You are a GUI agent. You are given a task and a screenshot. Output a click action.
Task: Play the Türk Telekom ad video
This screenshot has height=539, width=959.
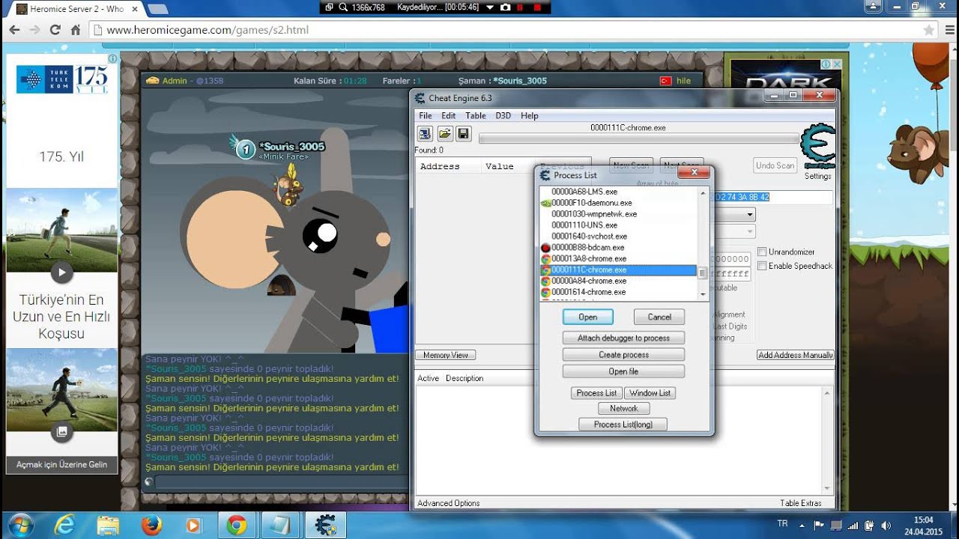tap(61, 272)
